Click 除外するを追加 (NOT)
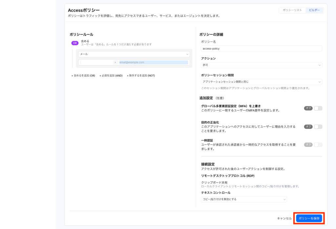The width and height of the screenshot is (336, 229). click(x=141, y=75)
